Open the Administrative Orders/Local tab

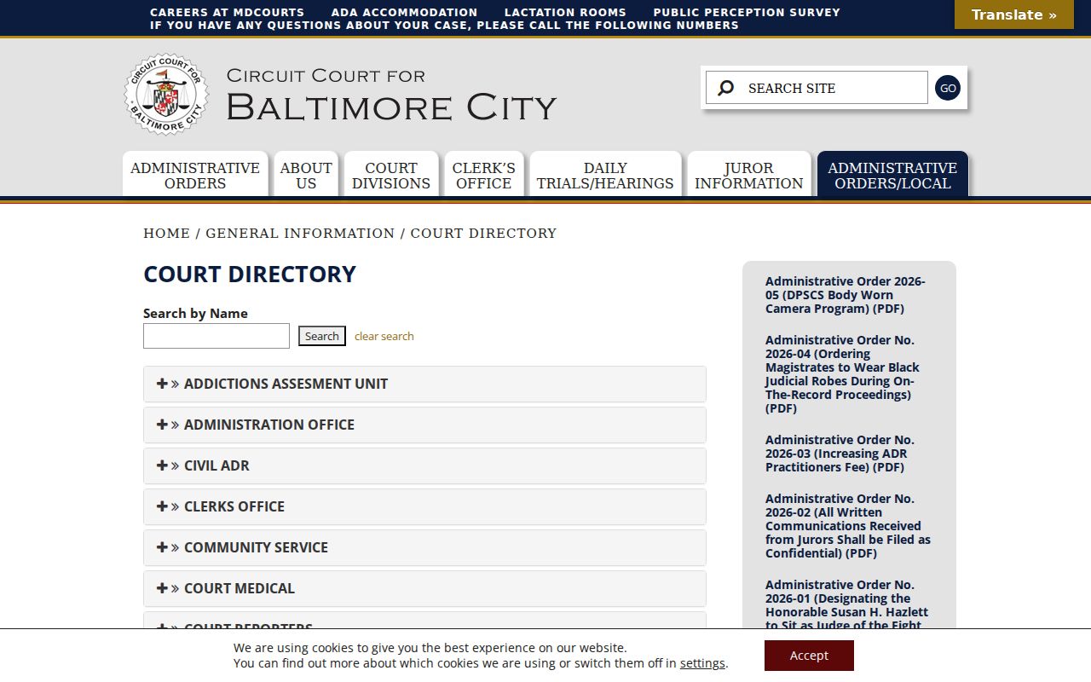(x=892, y=175)
